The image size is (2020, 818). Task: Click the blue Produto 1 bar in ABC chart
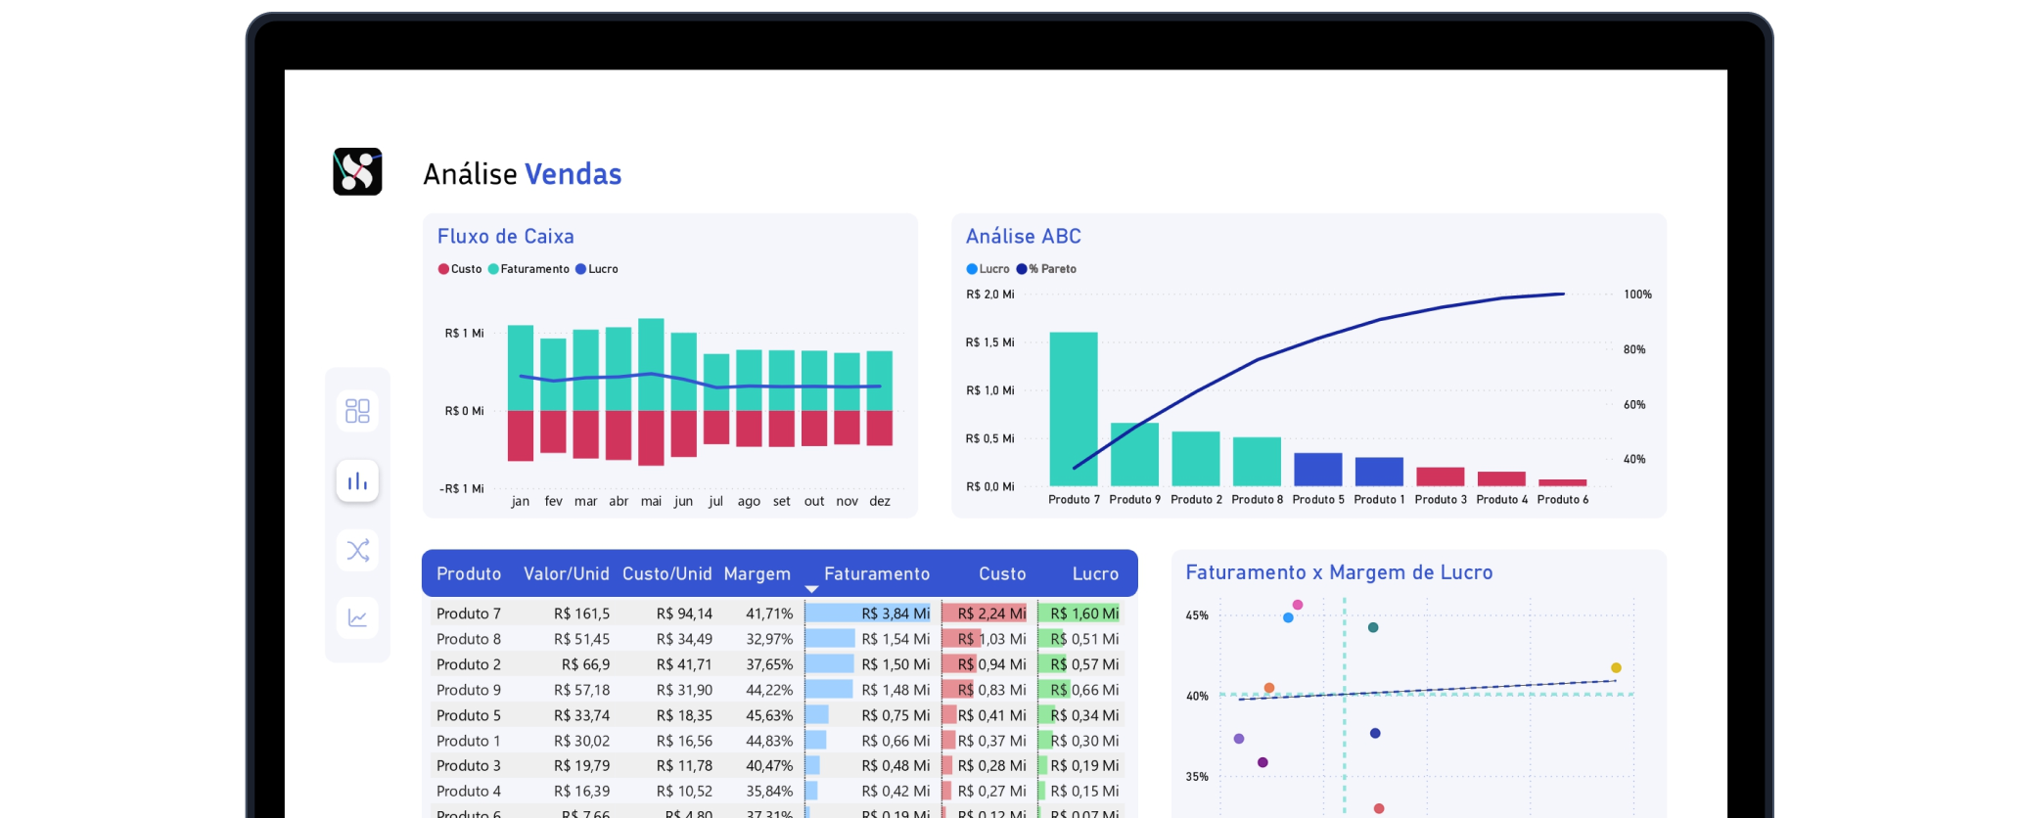click(x=1379, y=472)
